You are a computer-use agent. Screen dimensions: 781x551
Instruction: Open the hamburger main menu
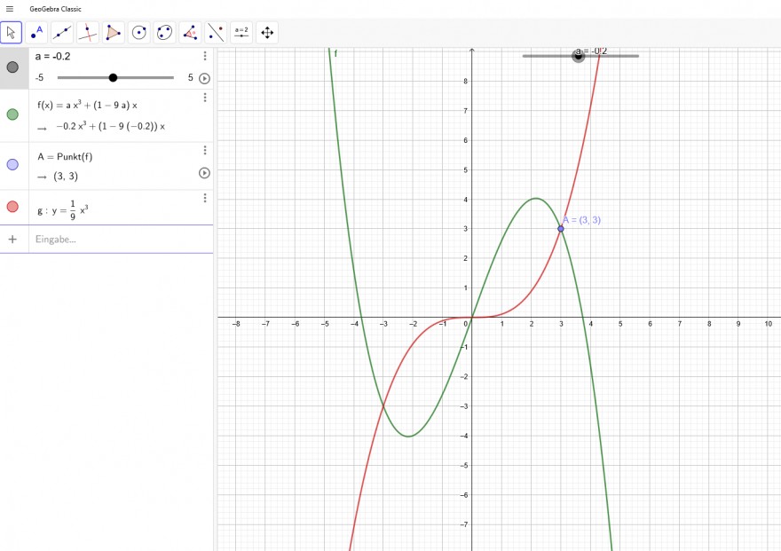(x=10, y=9)
